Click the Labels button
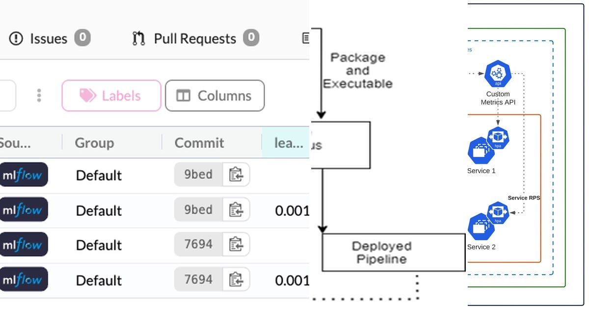The height and width of the screenshot is (309, 589). pyautogui.click(x=110, y=96)
